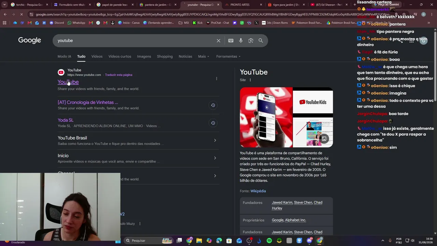Start a voice search with the microphone
437x246 pixels.
[241, 41]
